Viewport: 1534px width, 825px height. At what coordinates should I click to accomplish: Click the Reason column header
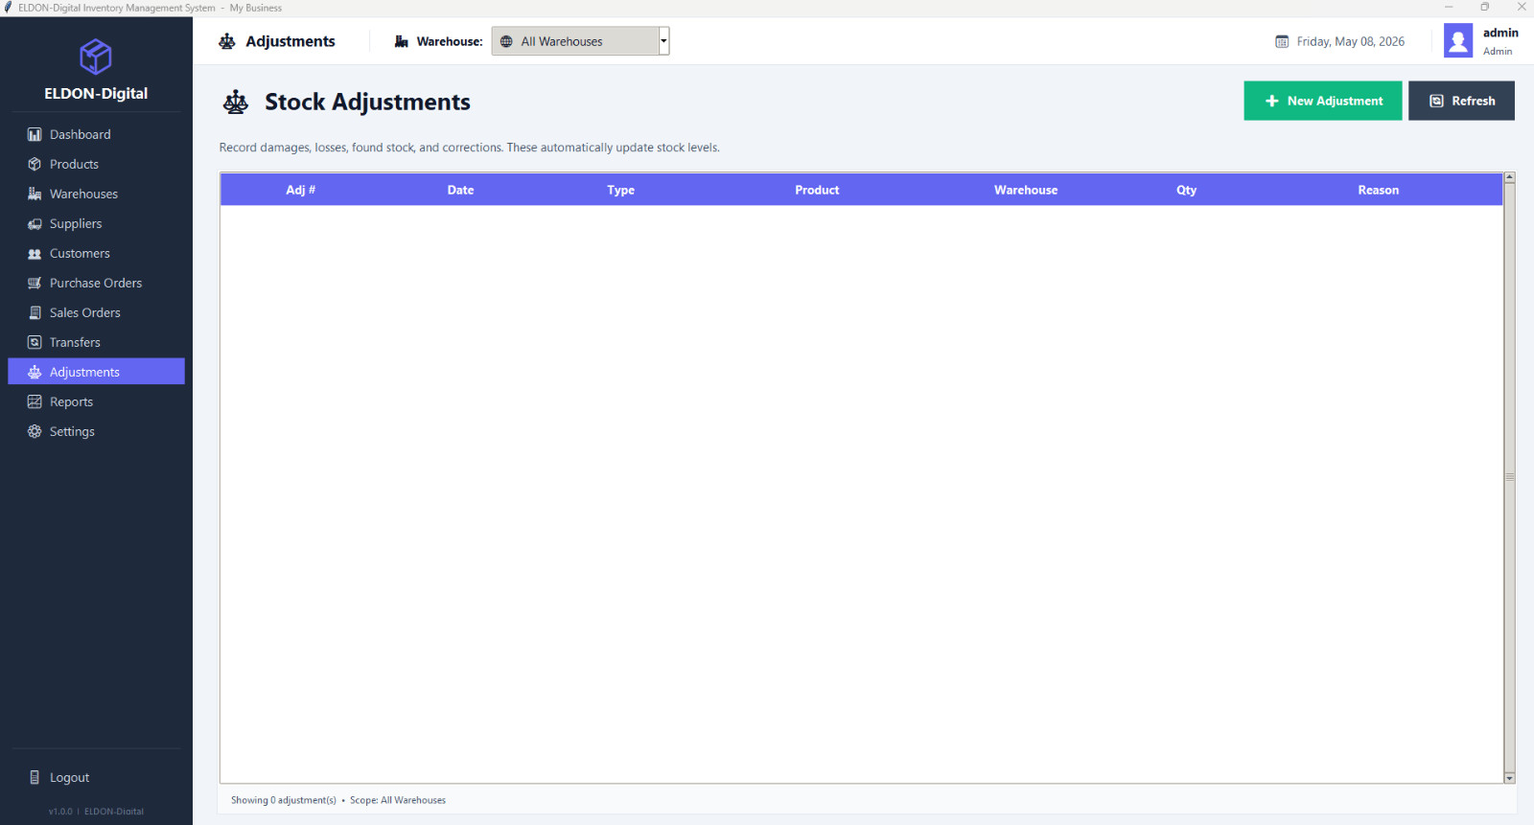coord(1379,190)
